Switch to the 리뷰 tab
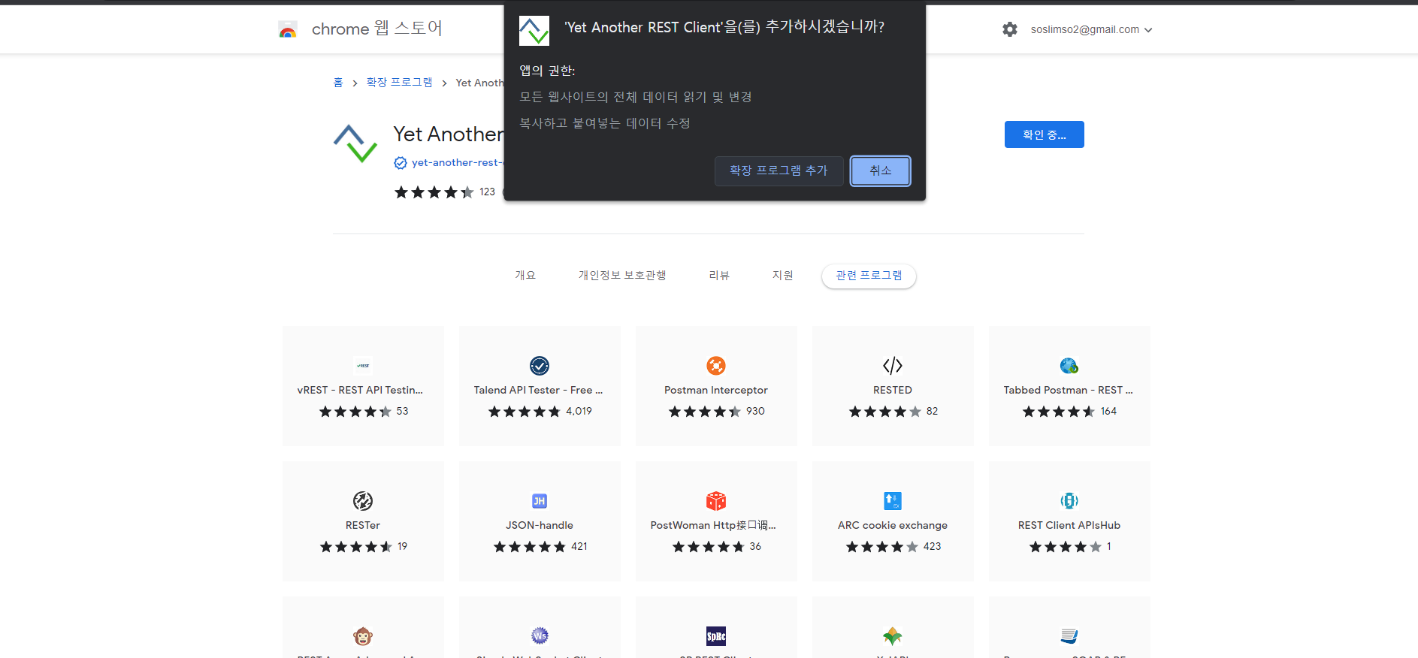The image size is (1418, 658). [719, 276]
